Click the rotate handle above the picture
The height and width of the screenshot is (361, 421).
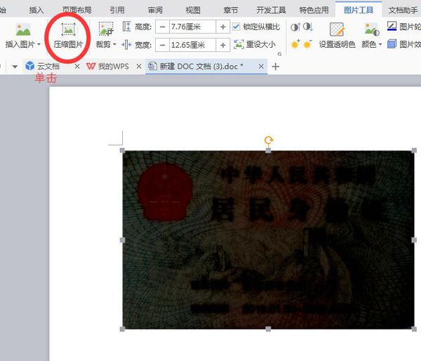coord(269,140)
